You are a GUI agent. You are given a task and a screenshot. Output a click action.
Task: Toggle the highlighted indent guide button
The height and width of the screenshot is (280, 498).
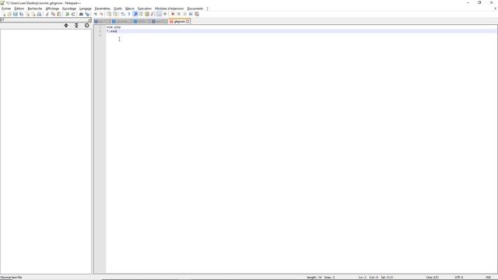coord(135,14)
